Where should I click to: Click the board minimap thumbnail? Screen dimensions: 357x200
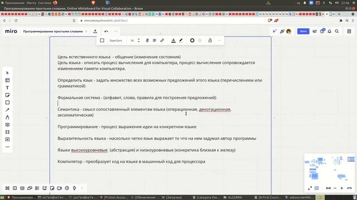tap(330, 168)
